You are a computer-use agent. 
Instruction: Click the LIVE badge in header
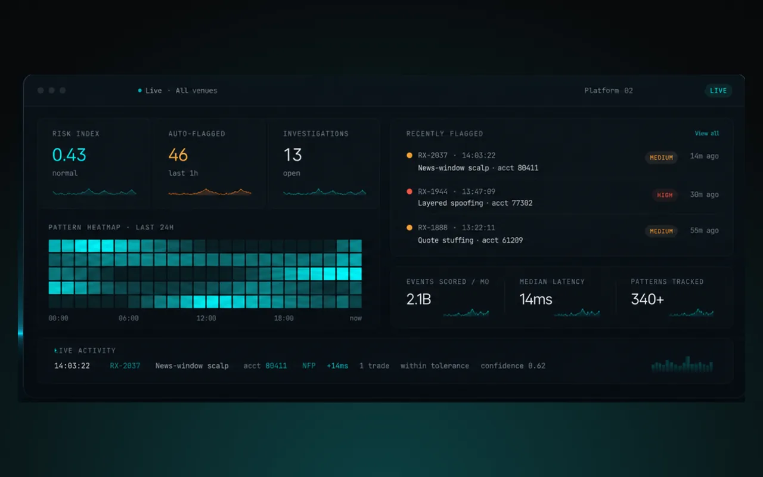[718, 91]
